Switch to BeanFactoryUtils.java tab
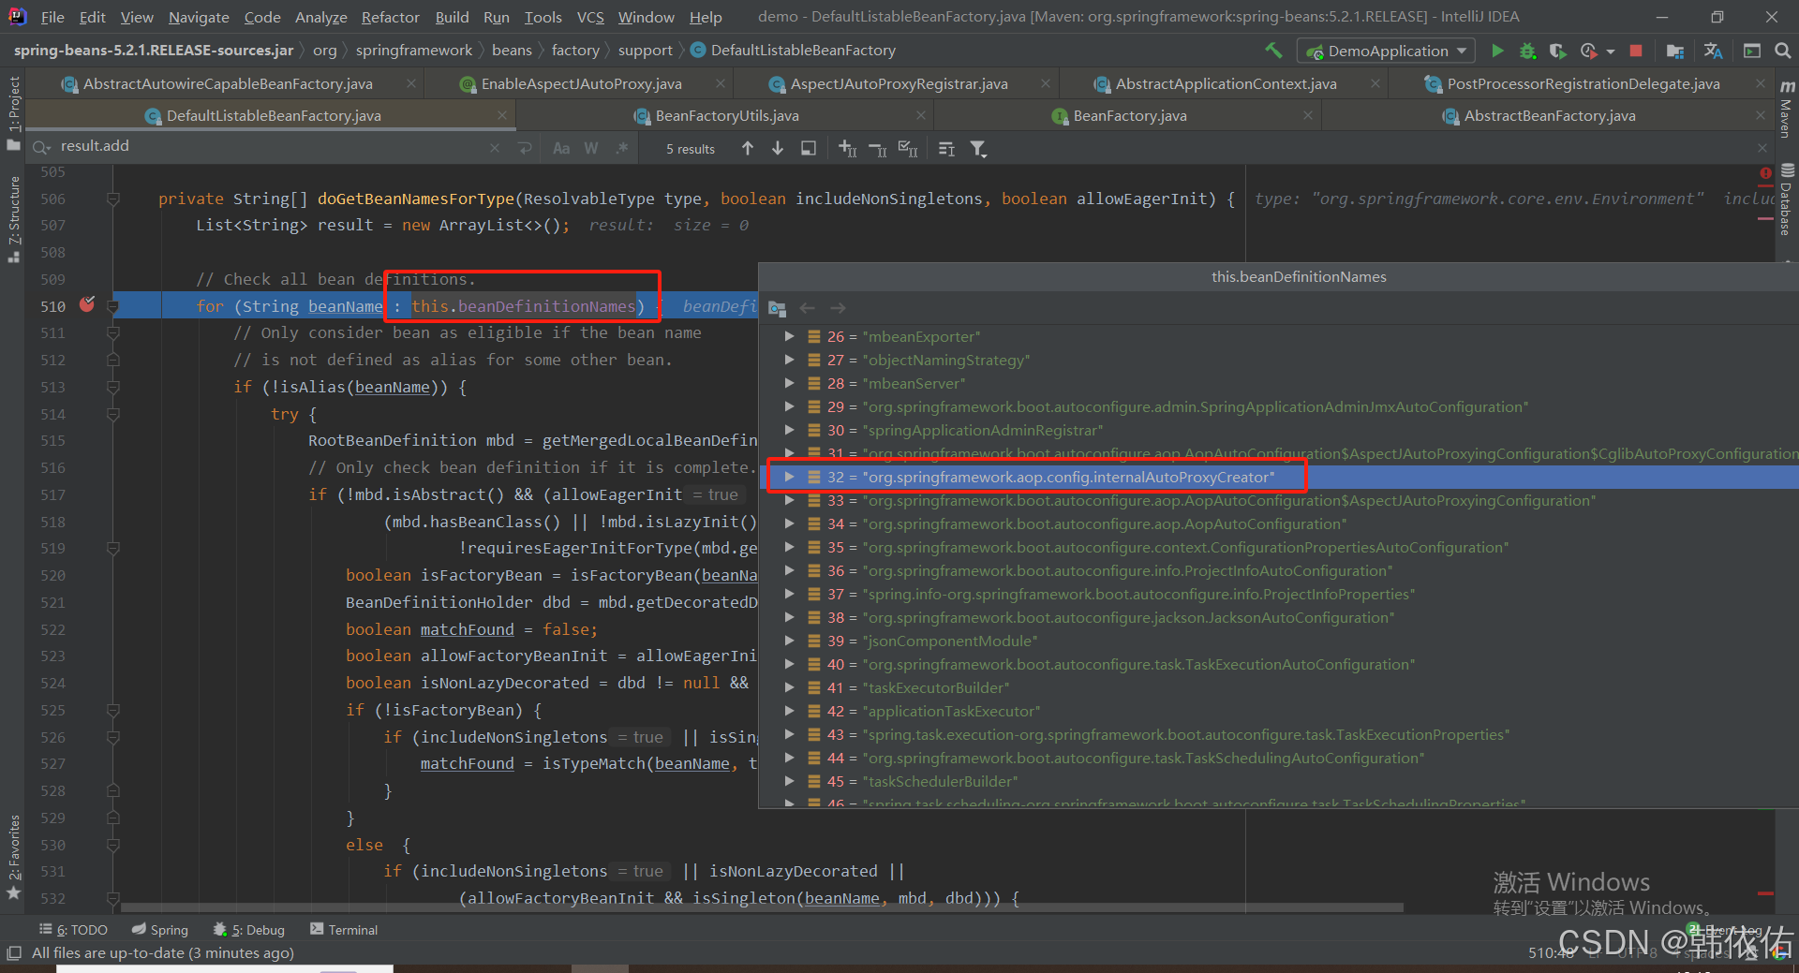Image resolution: width=1799 pixels, height=973 pixels. [727, 115]
